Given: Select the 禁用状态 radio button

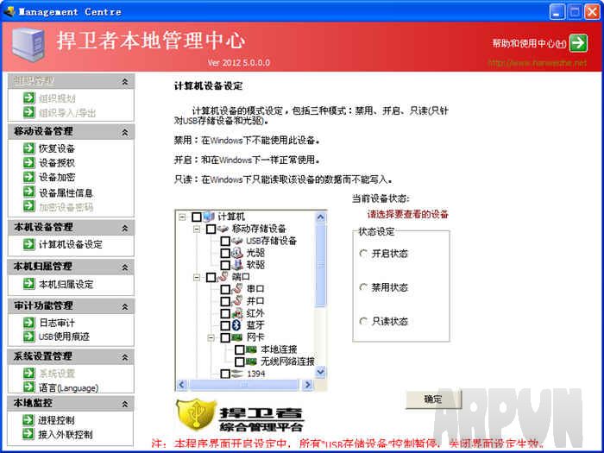Looking at the screenshot, I should 363,287.
